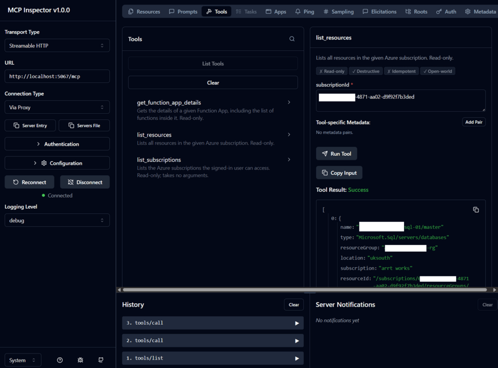This screenshot has height=368, width=498.
Task: Click the List Tools button
Action: [x=213, y=64]
